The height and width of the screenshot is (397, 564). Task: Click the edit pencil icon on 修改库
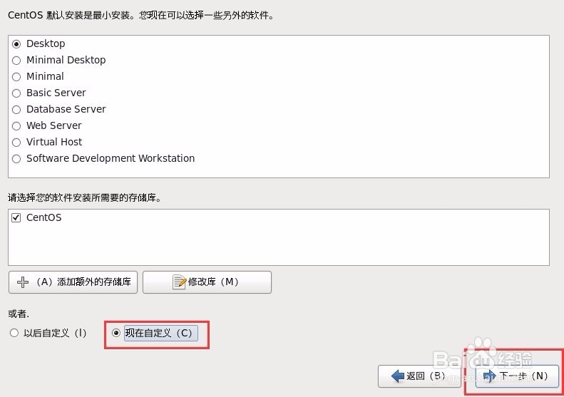click(x=180, y=282)
